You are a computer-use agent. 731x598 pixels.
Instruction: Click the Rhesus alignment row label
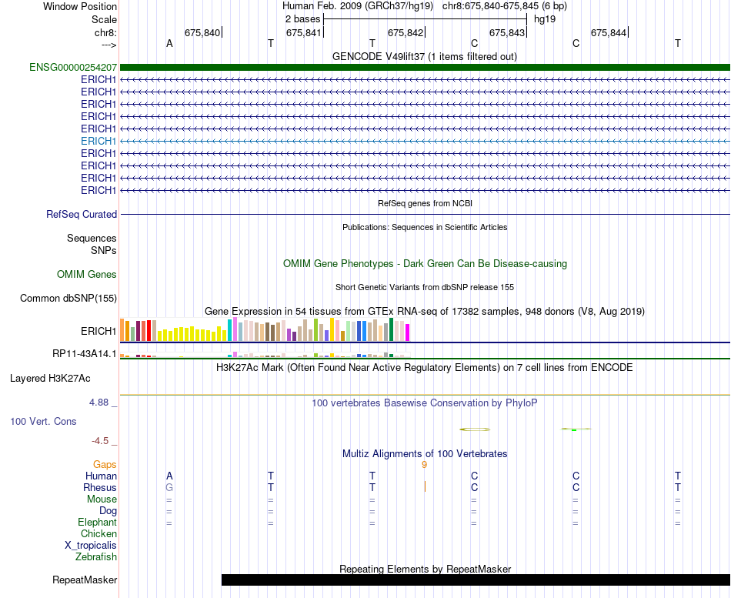tap(100, 487)
